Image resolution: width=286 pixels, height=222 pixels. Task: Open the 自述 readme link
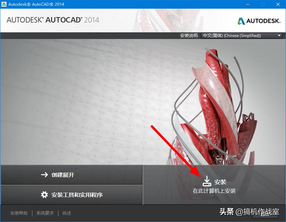pos(66,213)
